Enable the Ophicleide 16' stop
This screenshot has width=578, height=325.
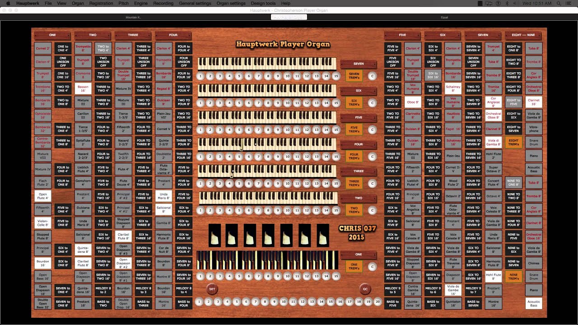pyautogui.click(x=43, y=115)
